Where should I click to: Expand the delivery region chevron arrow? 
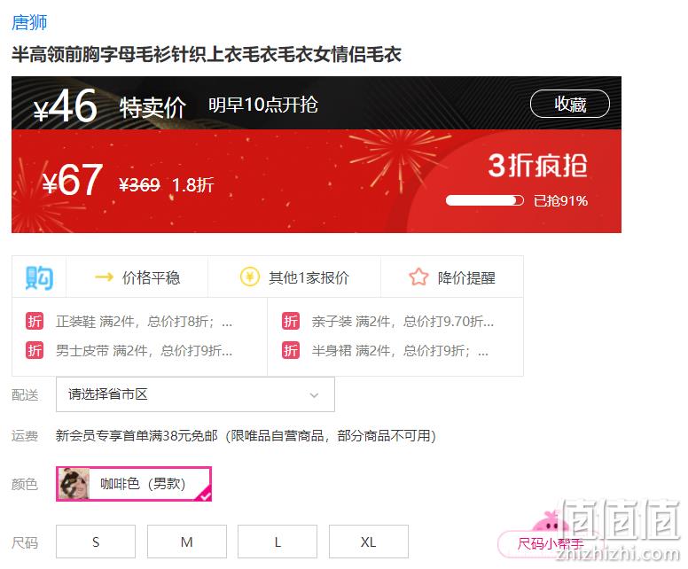click(x=314, y=394)
